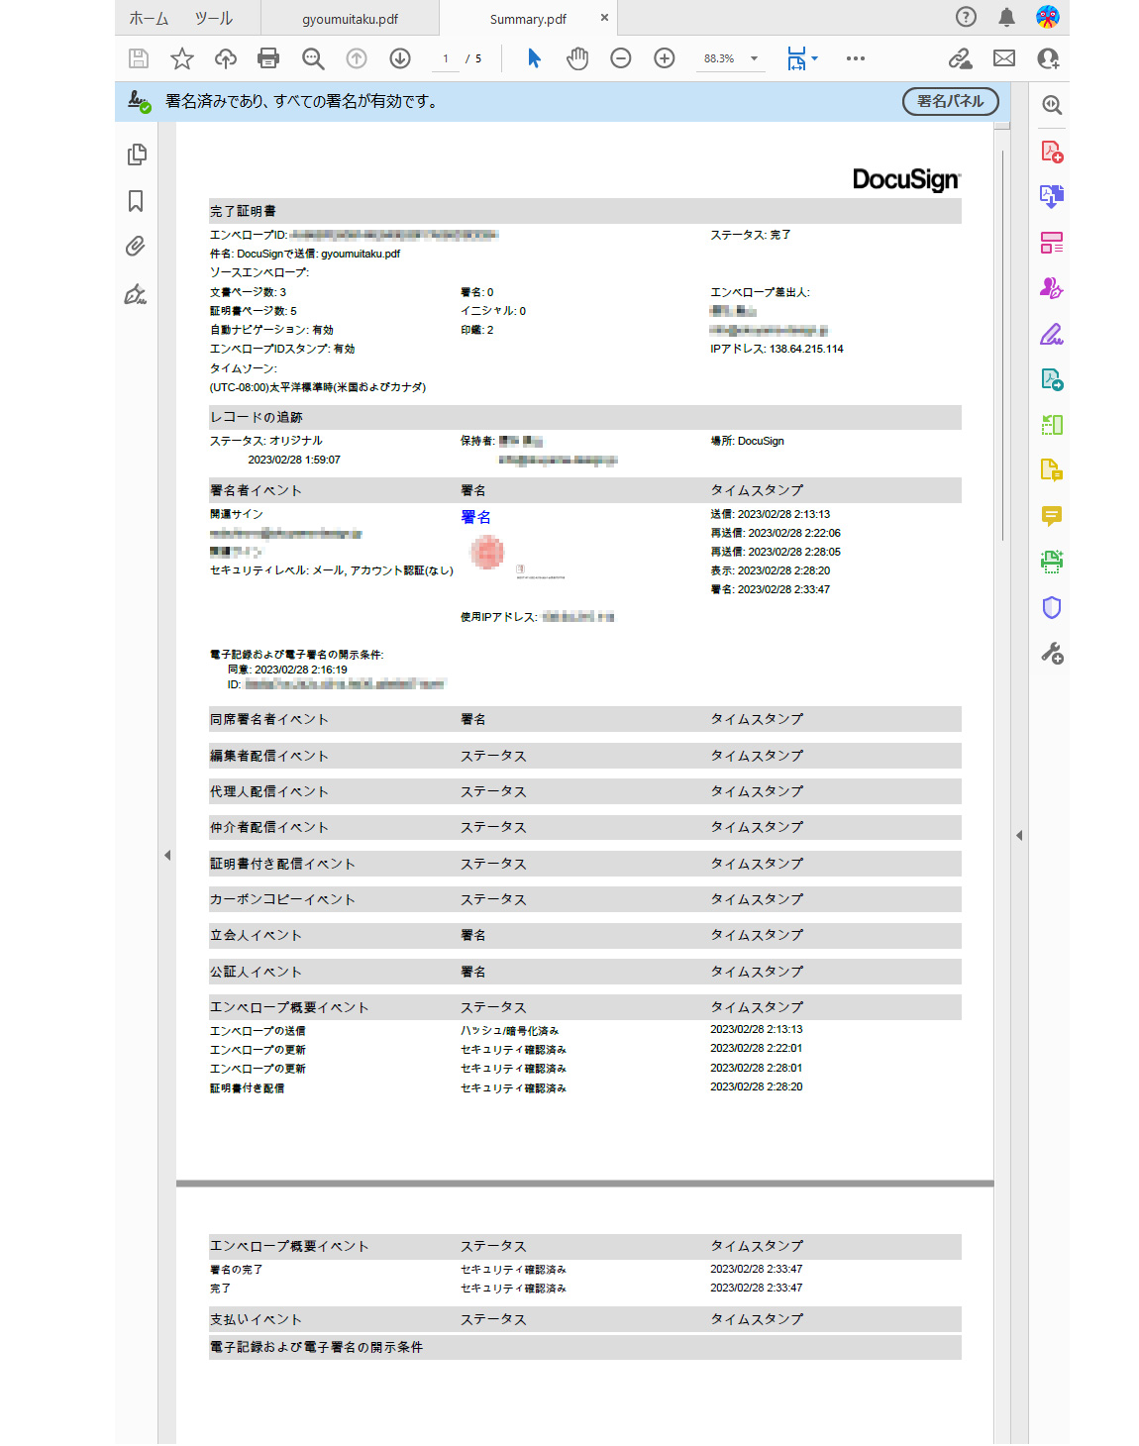This screenshot has height=1446, width=1139.
Task: Select the Summary.pdf document tab
Action: [x=528, y=18]
